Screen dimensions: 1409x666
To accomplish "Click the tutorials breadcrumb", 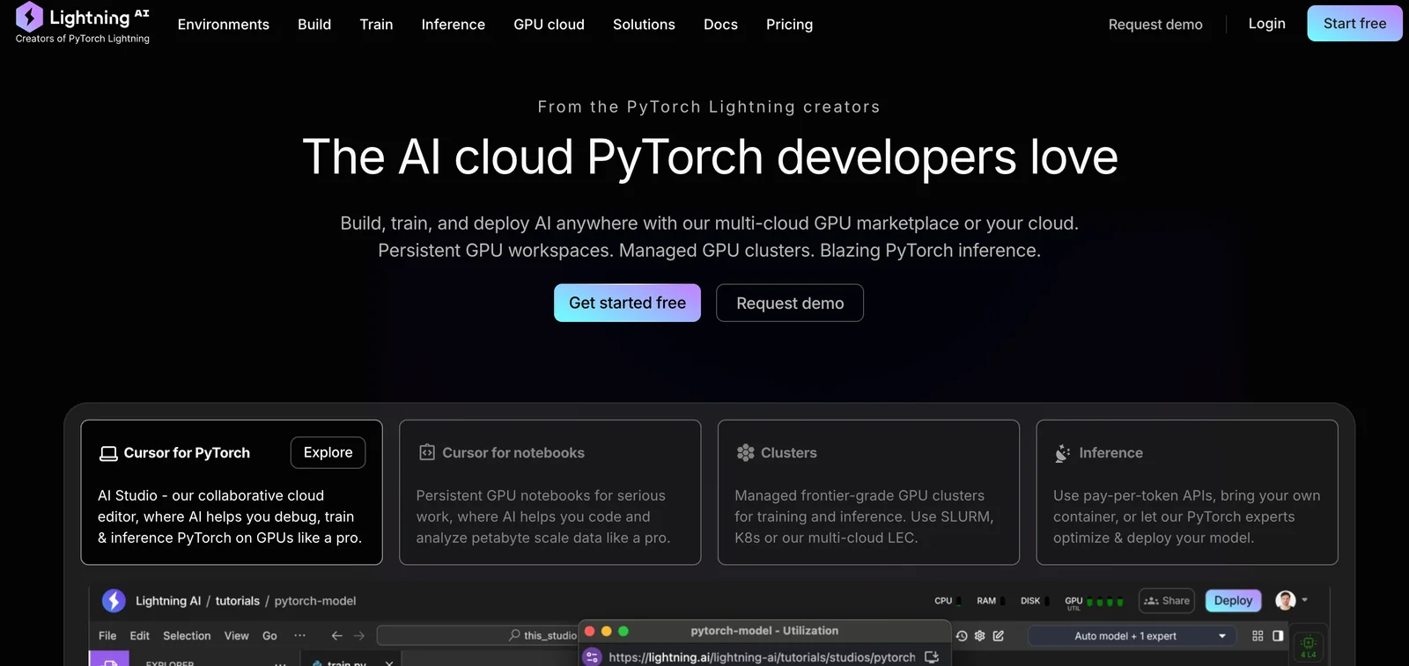I will [238, 601].
